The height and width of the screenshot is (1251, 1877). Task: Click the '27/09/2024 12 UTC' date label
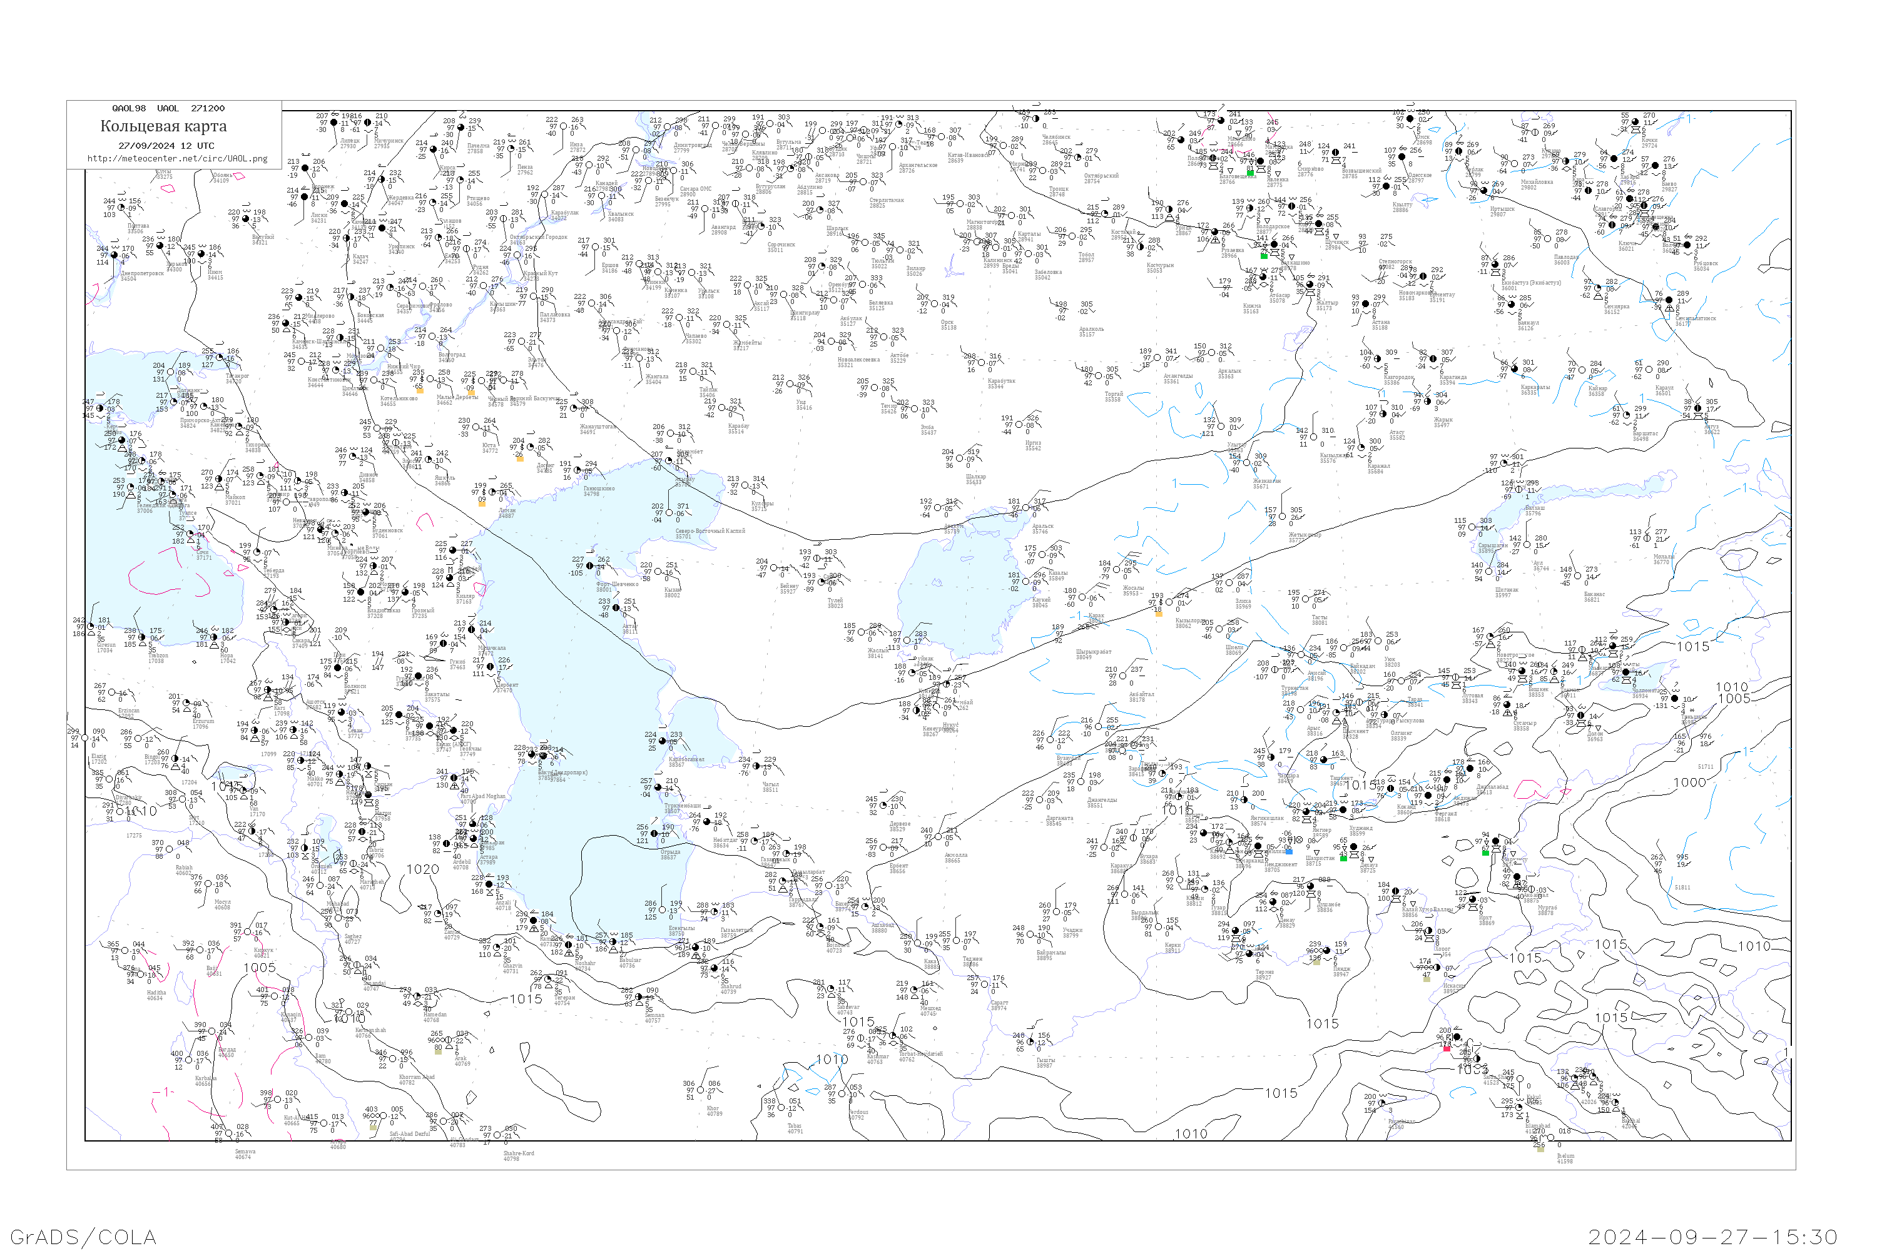166,146
